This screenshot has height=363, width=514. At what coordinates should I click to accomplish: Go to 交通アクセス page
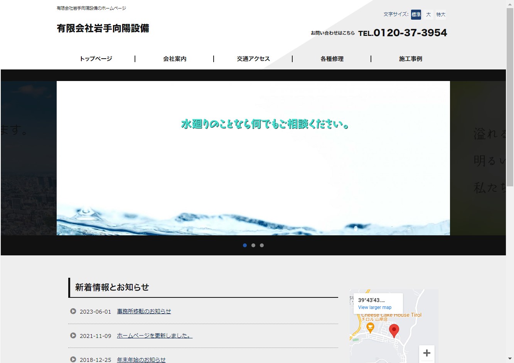tap(253, 59)
